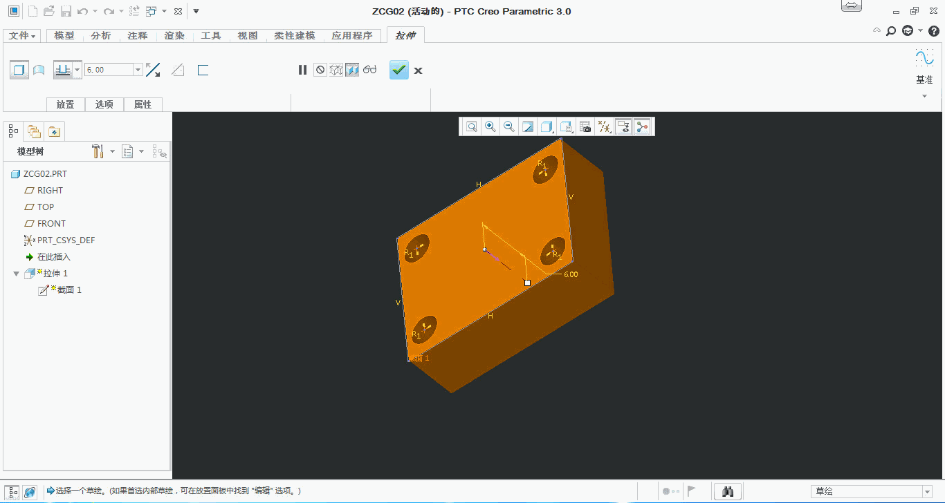Switch to the Favorites navigator tab
945x503 pixels.
55,130
